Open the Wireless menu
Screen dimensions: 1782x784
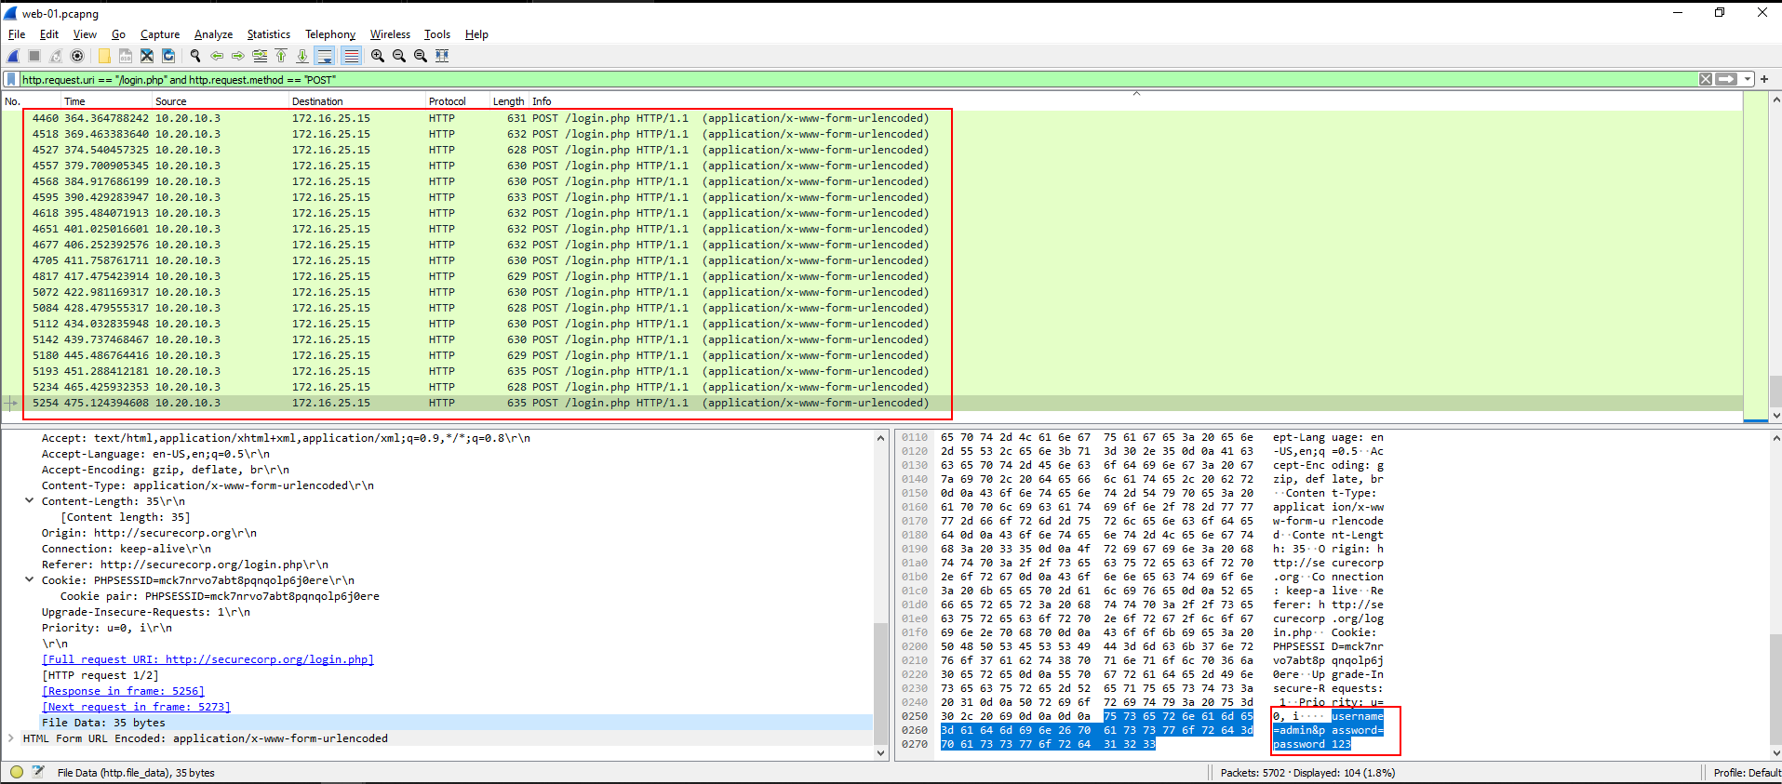pos(390,34)
